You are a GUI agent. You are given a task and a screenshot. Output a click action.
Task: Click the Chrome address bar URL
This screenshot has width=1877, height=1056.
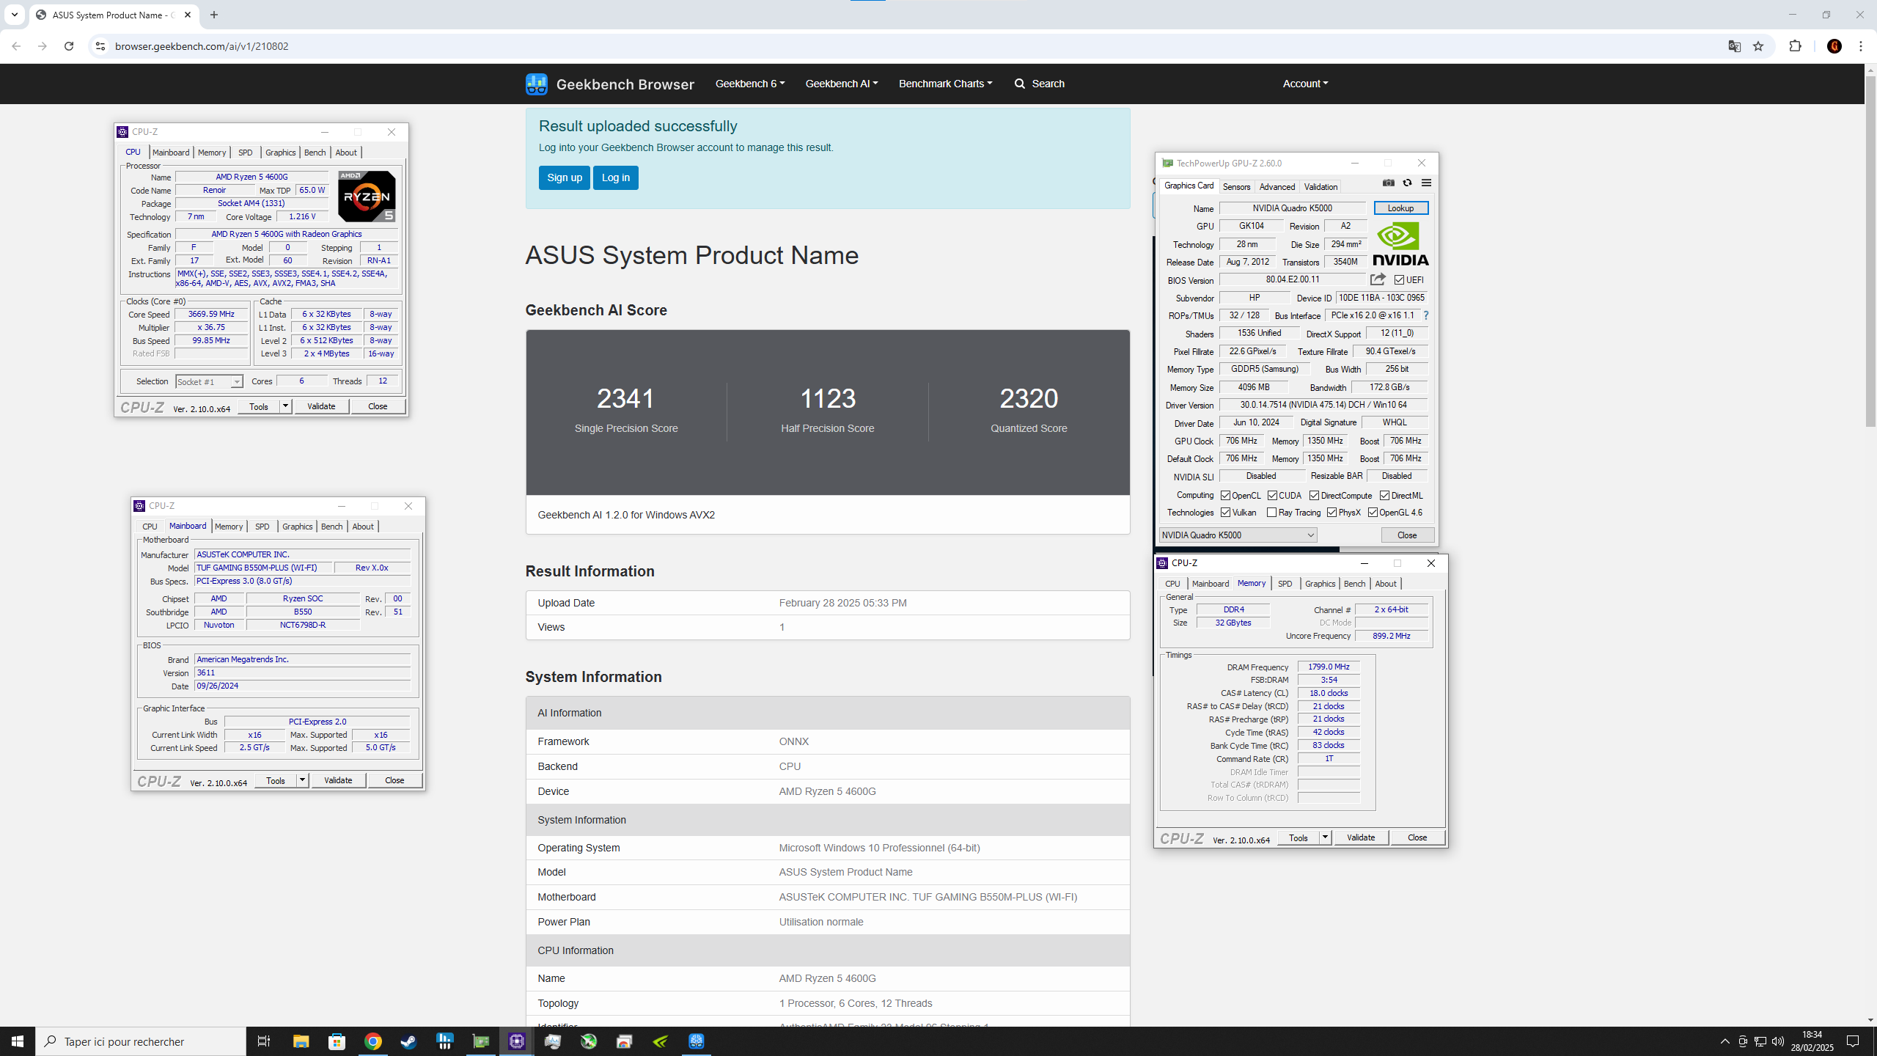[x=202, y=46]
